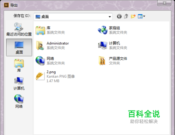The image size is (175, 135).
Task: Click the 产品源文件 folder name
Action: tap(118, 58)
